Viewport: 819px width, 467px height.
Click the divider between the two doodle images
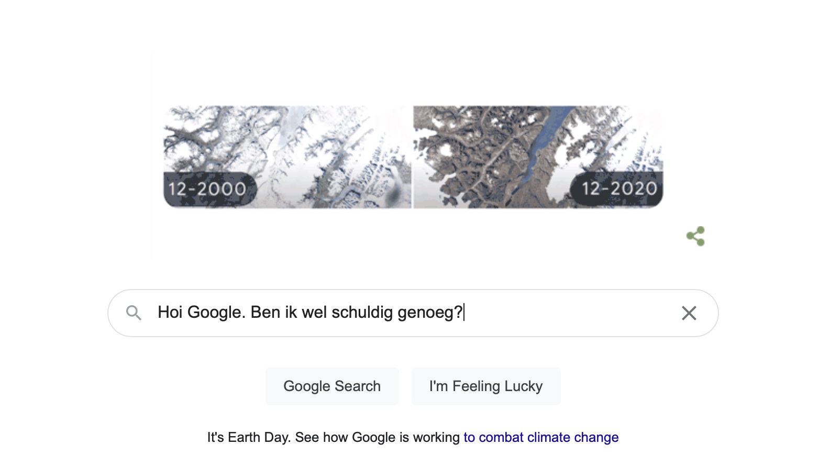click(x=412, y=157)
